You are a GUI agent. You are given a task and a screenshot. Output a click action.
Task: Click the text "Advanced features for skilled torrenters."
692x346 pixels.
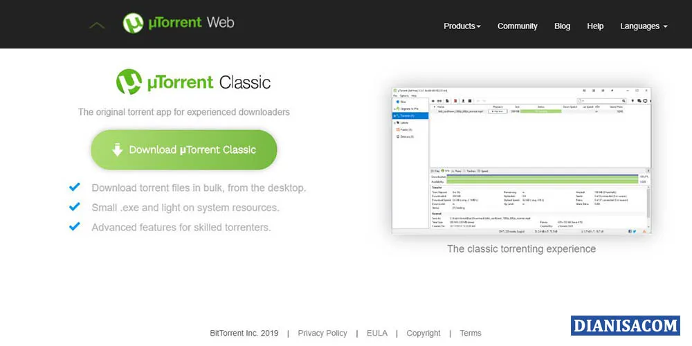point(181,227)
